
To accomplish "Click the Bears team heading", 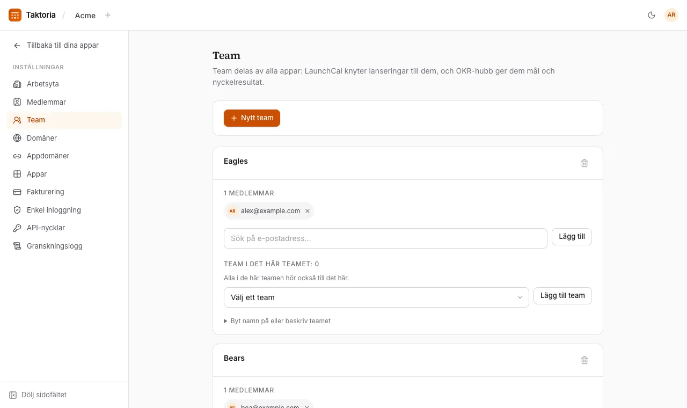I will [x=234, y=358].
